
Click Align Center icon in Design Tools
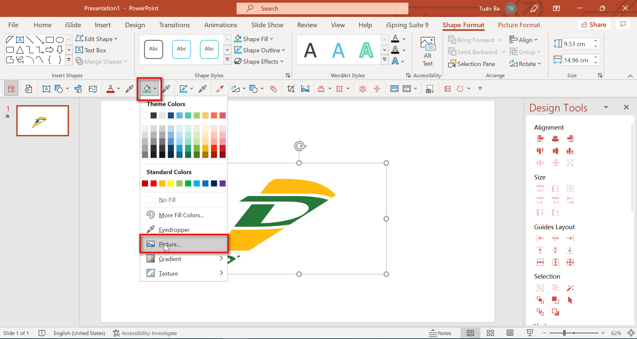point(555,139)
